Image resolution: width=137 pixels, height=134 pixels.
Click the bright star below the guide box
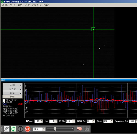click(x=100, y=49)
